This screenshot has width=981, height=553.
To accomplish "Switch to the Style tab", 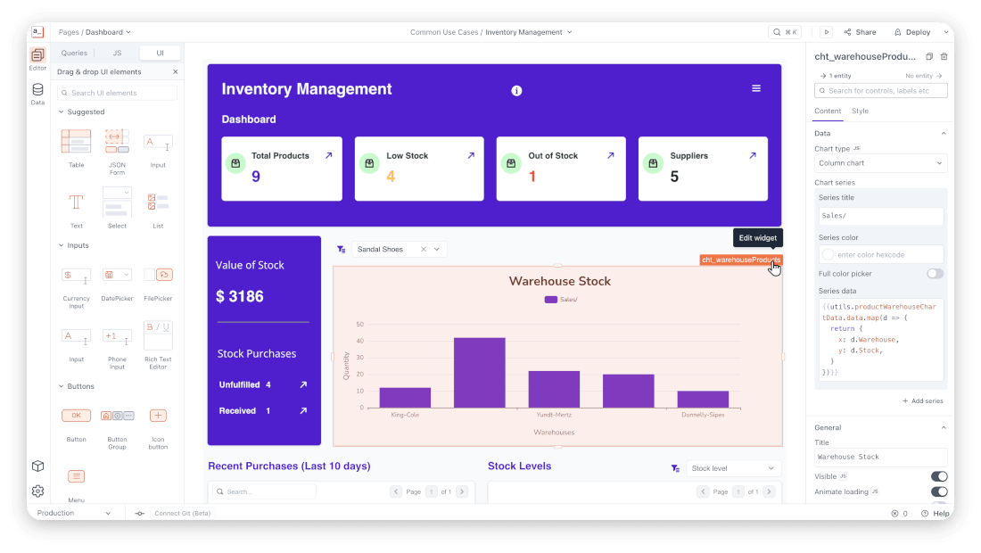I will pos(860,111).
